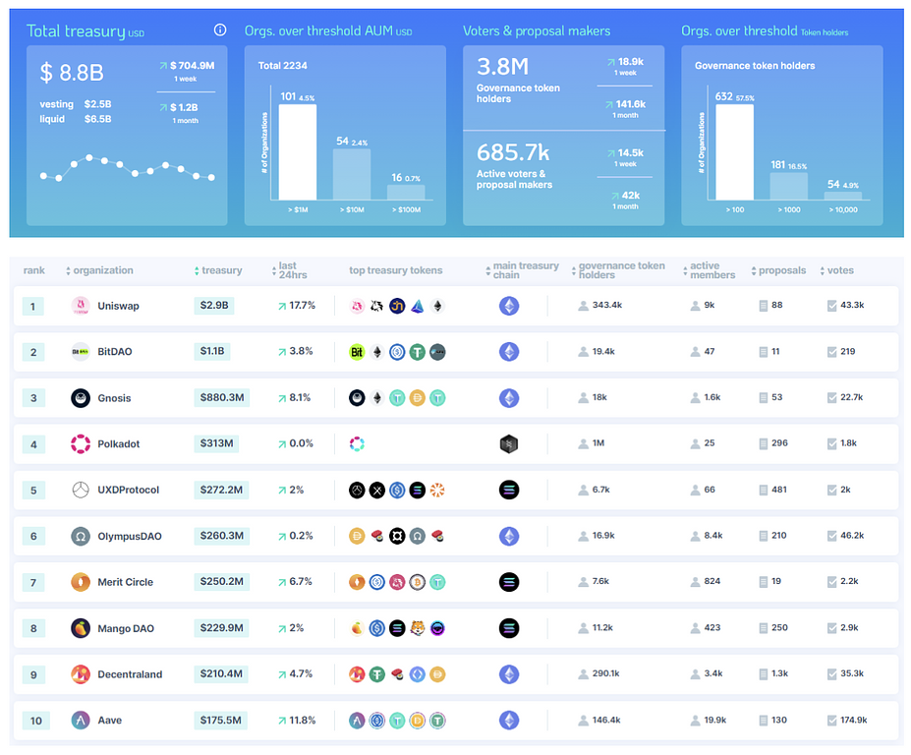Open the OlympusDAO organization link
Viewport: 911px width, 755px height.
coord(129,537)
